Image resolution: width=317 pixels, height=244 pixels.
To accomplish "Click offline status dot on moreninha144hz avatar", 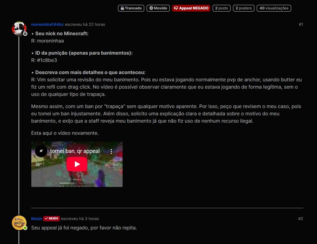I will coord(25,34).
